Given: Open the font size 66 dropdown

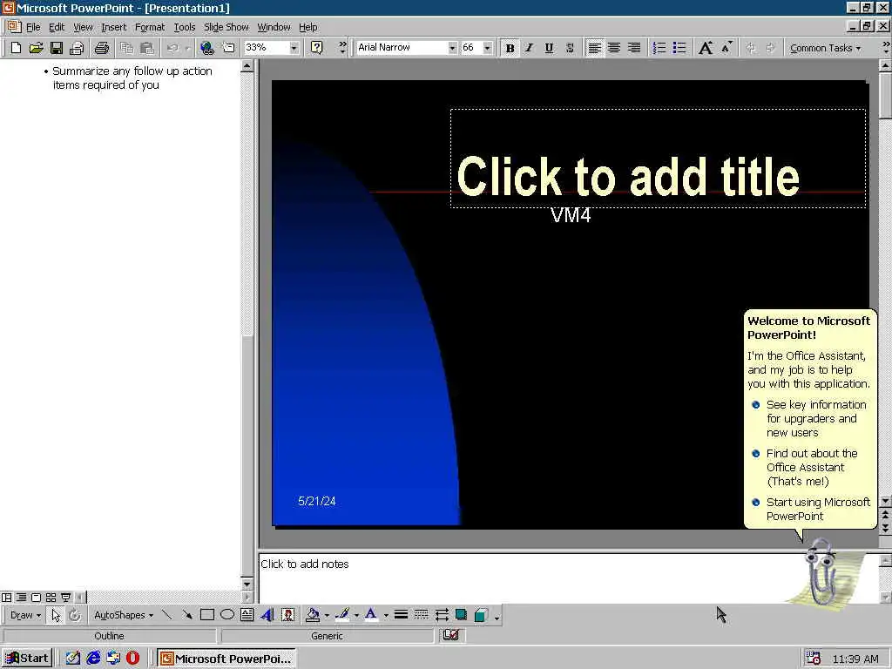Looking at the screenshot, I should click(x=488, y=48).
